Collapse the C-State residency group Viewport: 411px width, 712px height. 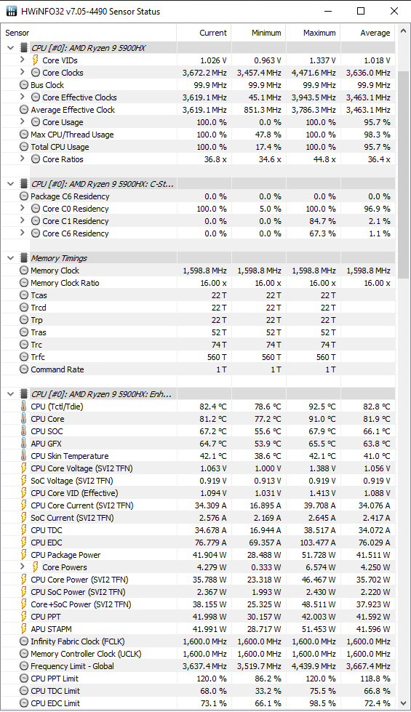coord(10,184)
